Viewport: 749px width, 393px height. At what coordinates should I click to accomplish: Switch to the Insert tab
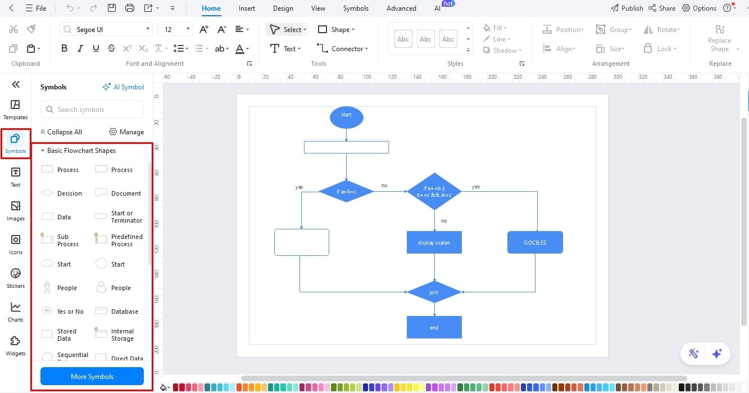click(247, 8)
